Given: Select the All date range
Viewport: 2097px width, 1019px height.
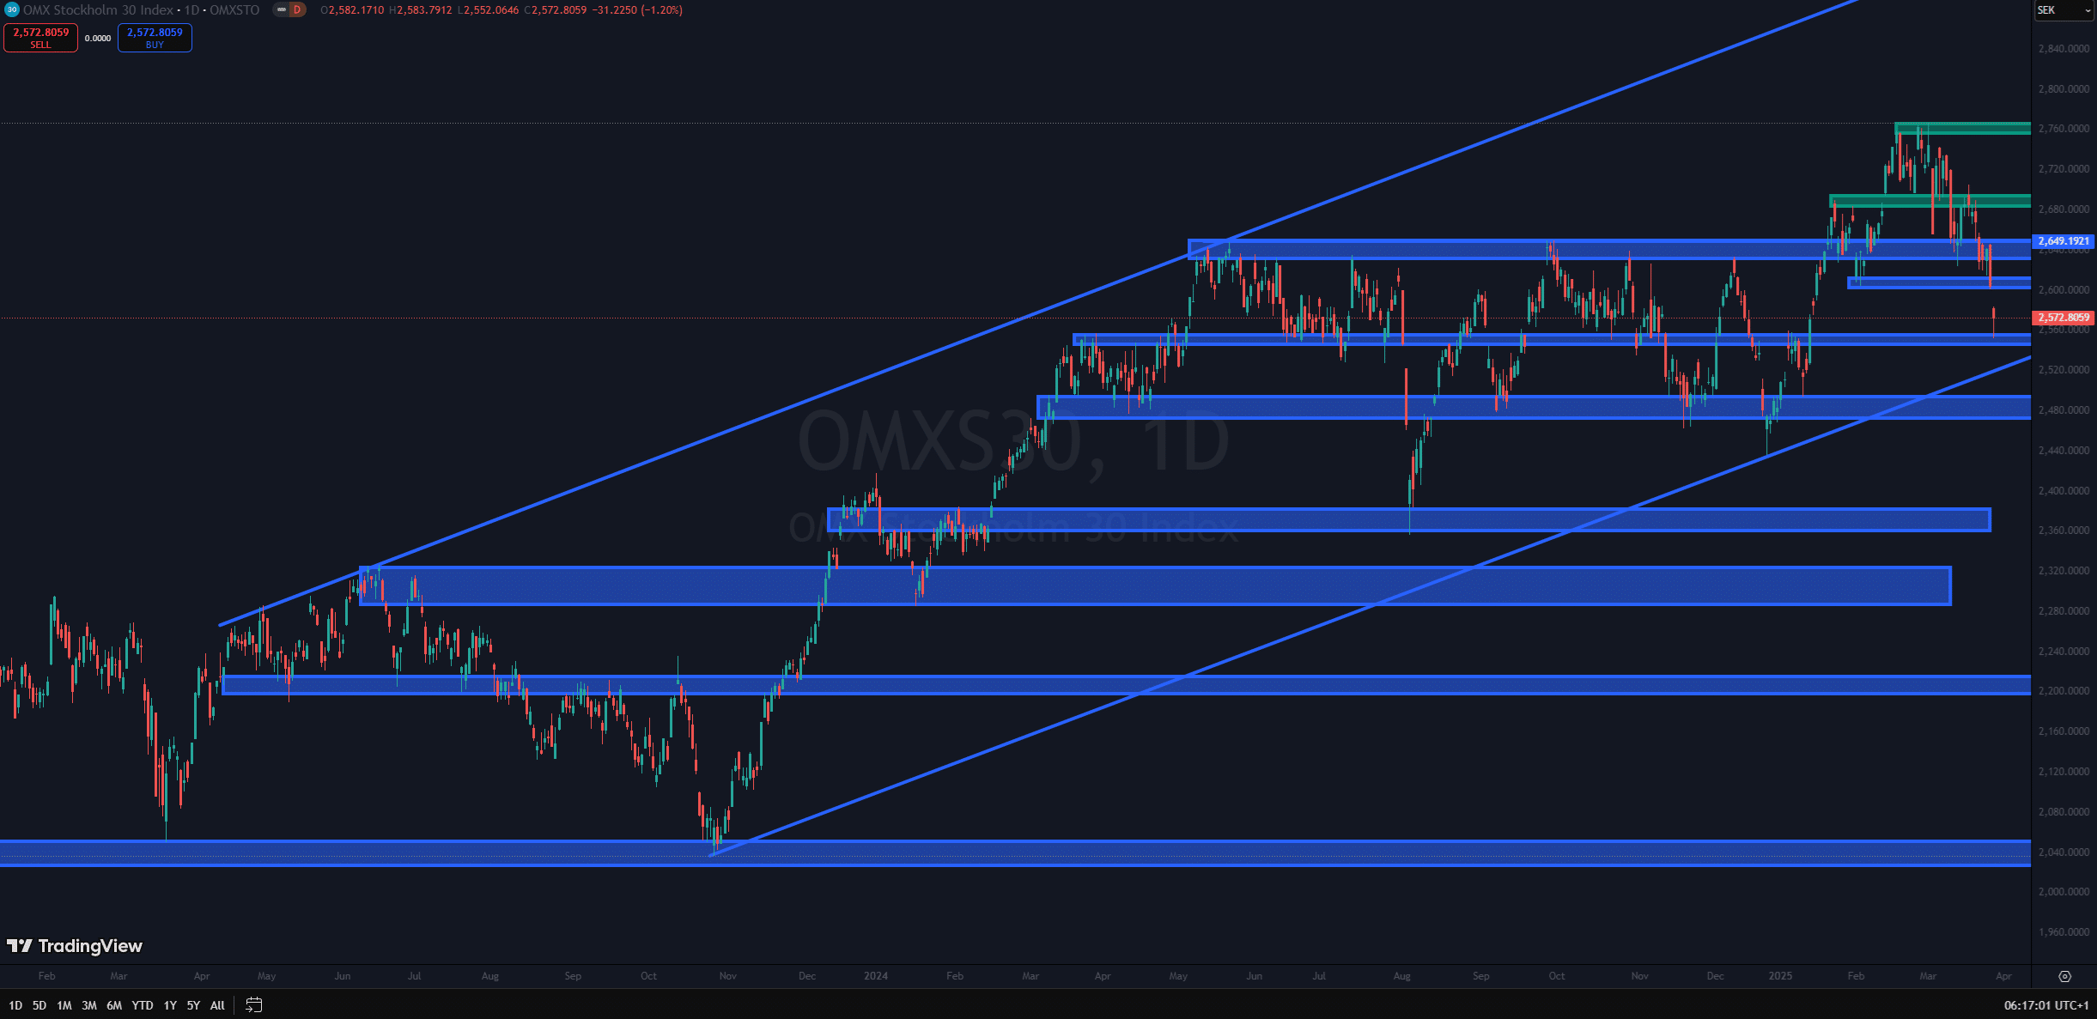Looking at the screenshot, I should click(217, 1005).
